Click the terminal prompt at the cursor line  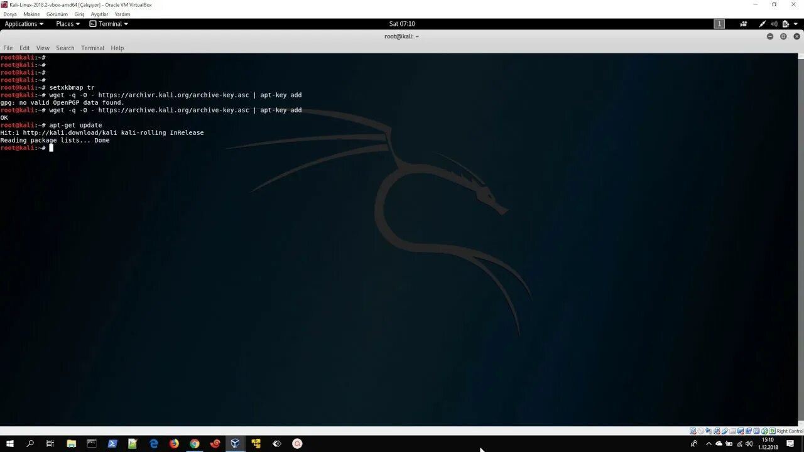(x=27, y=148)
